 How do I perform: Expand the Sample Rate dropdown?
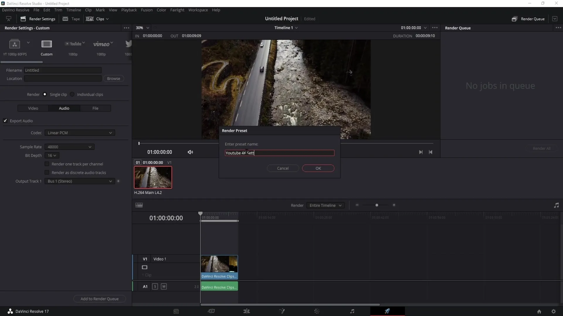pos(68,147)
